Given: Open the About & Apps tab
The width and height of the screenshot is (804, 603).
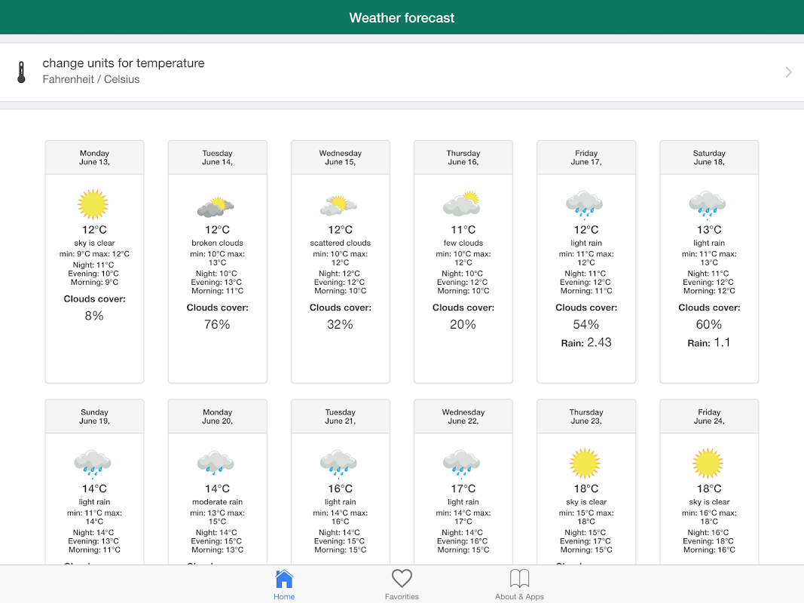Looking at the screenshot, I should click(x=519, y=585).
